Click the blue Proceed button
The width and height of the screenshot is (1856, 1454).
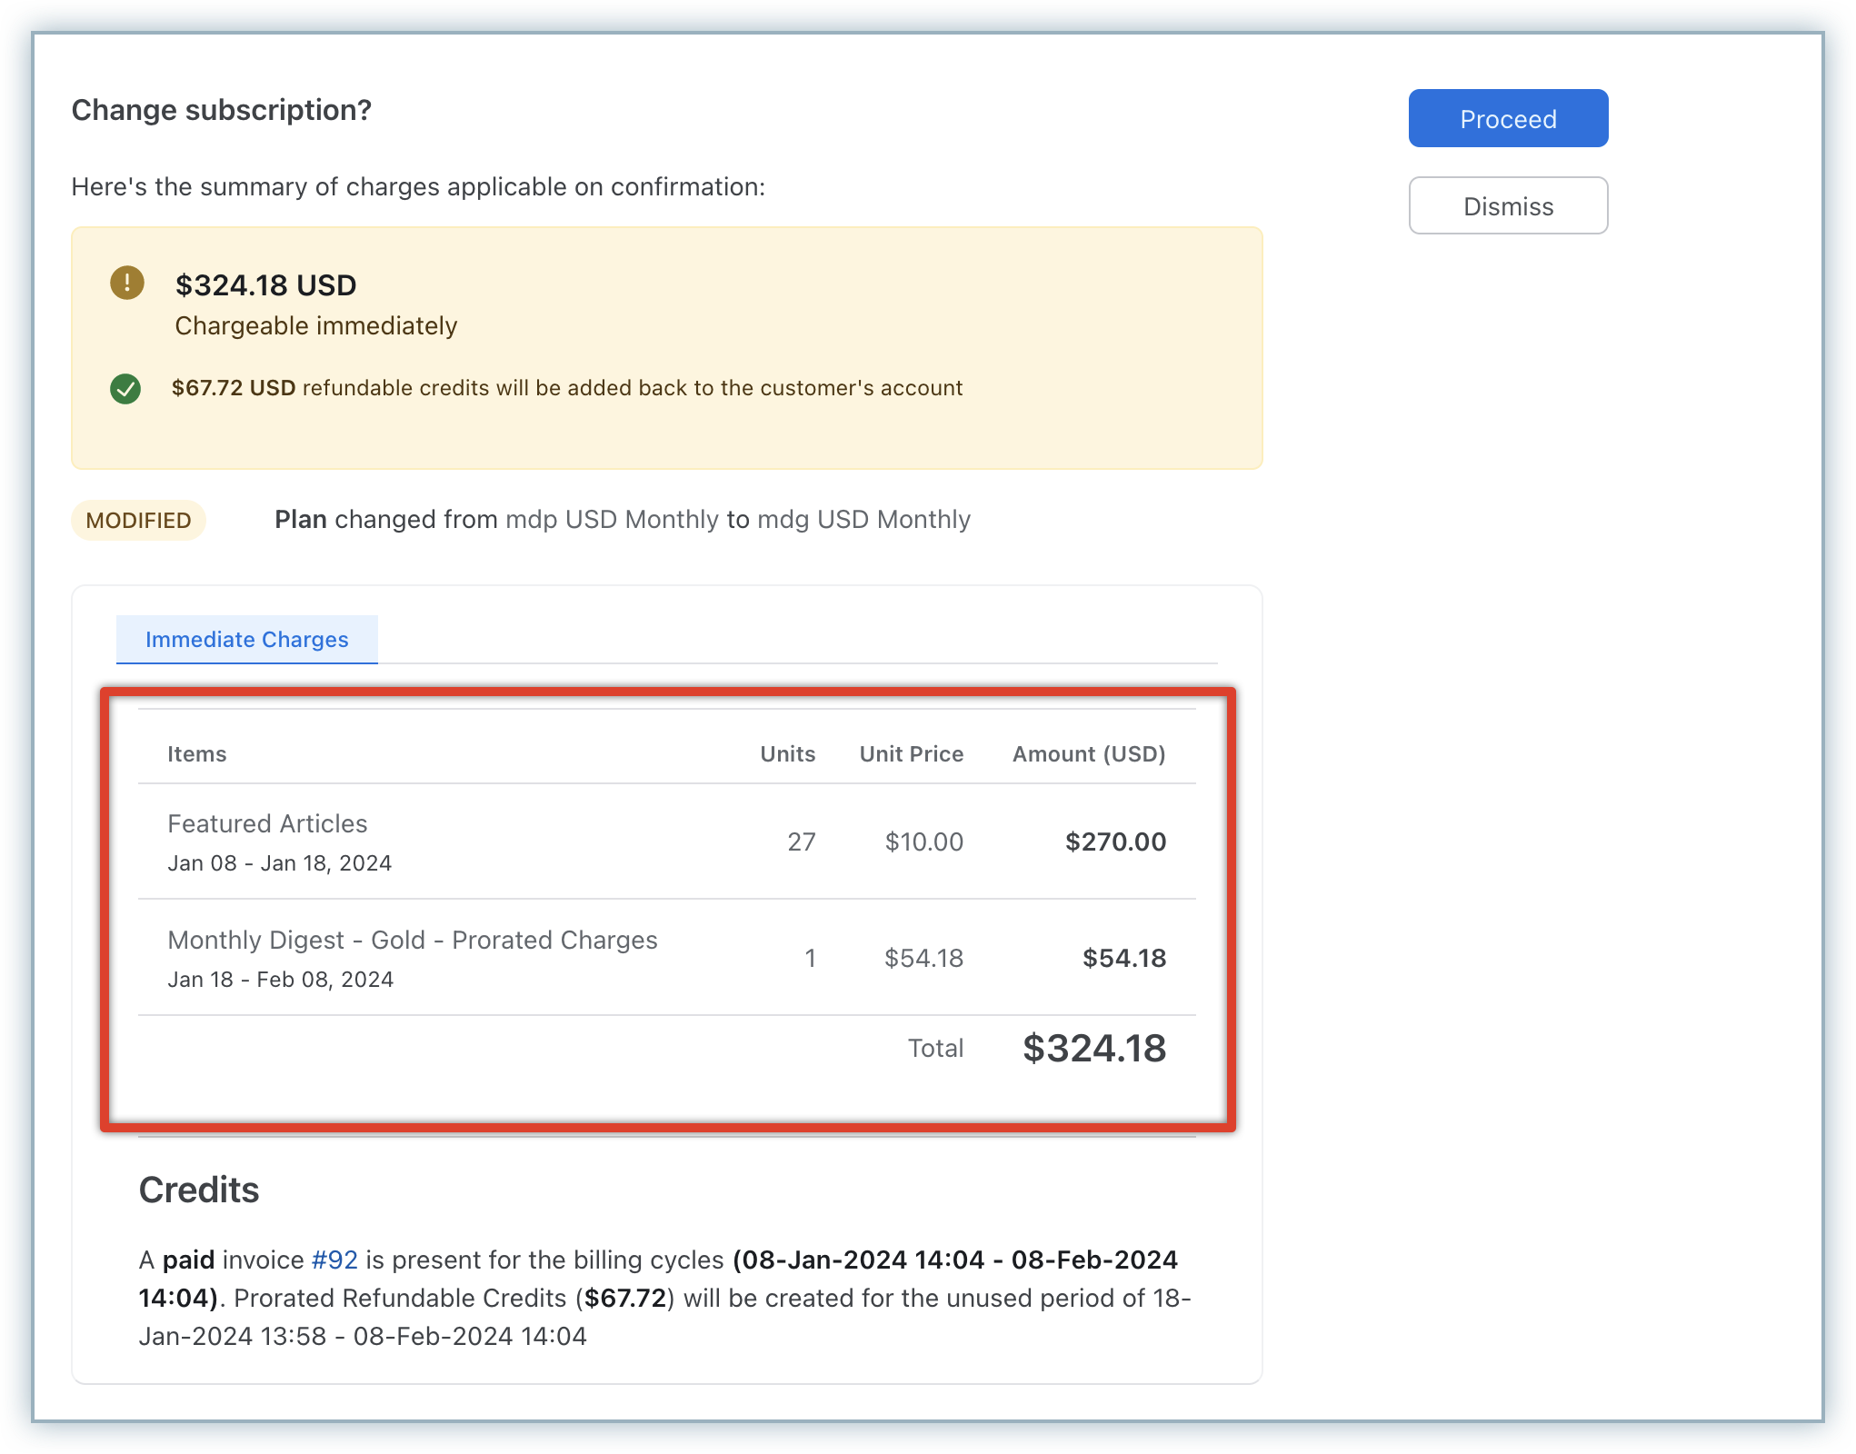pyautogui.click(x=1508, y=118)
